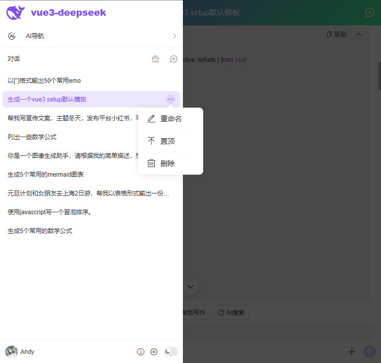Click the trash can icon next to 删除

pos(151,163)
